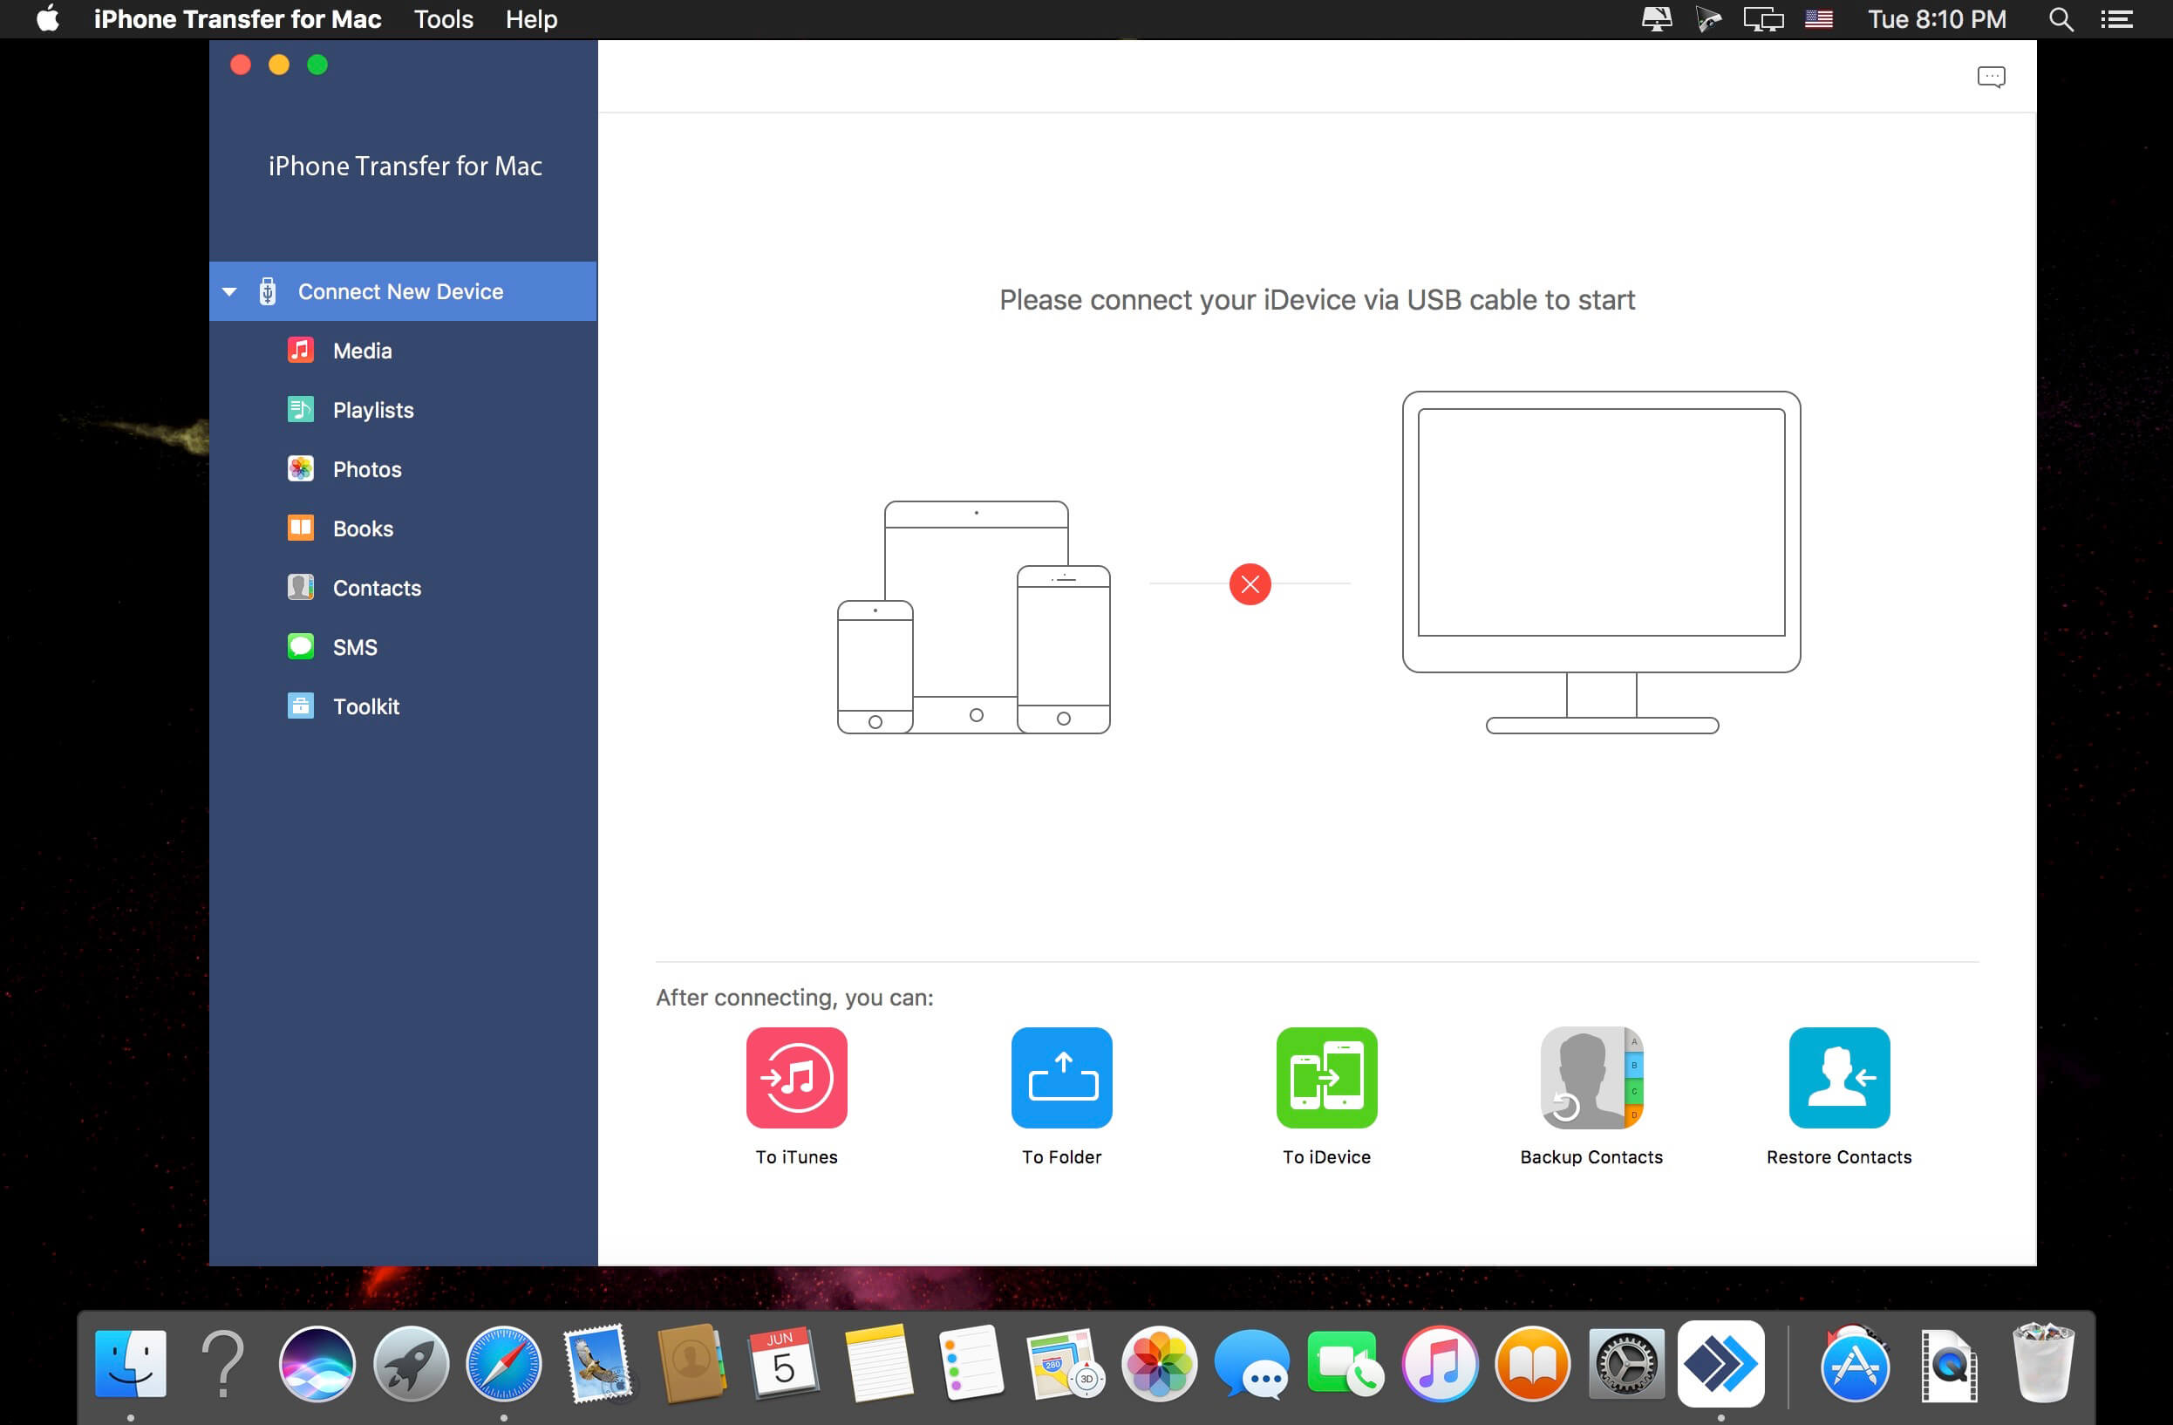The height and width of the screenshot is (1425, 2173).
Task: Click the To iTunes transfer icon
Action: coord(796,1078)
